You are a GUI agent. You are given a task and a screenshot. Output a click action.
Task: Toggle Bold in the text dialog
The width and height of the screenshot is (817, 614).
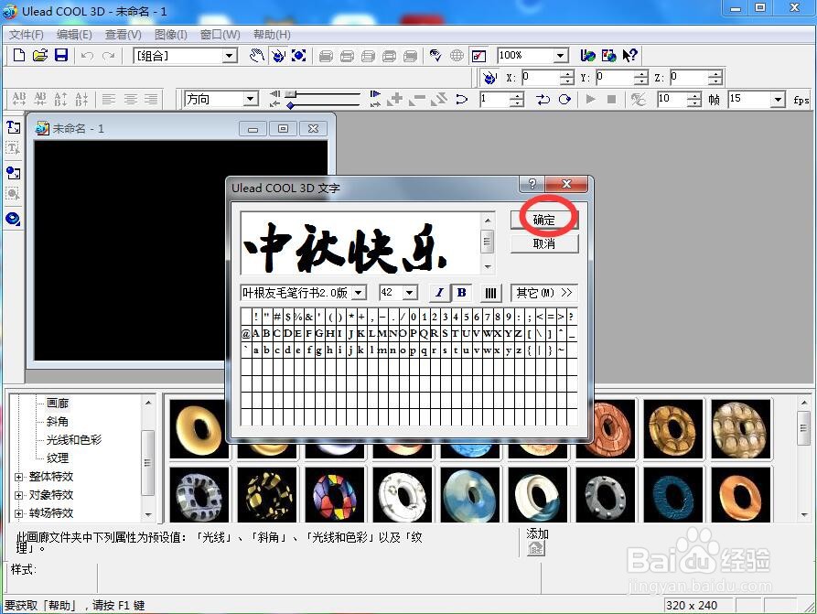(462, 293)
